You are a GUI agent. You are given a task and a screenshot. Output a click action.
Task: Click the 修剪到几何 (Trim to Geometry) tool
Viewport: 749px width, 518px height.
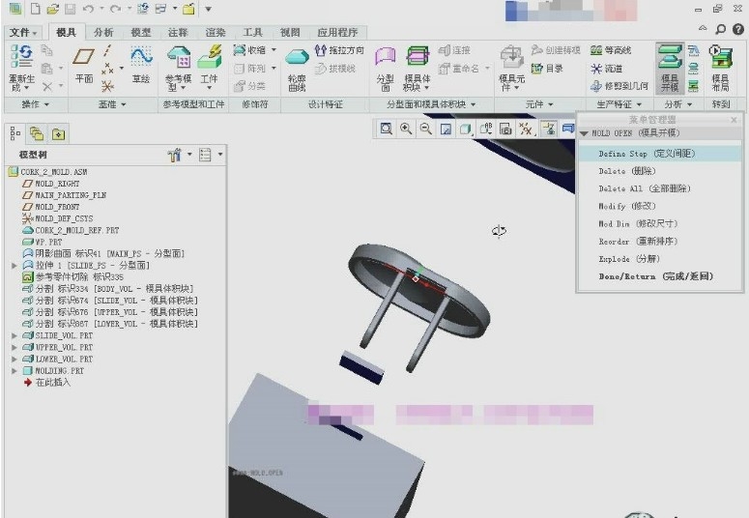(619, 86)
